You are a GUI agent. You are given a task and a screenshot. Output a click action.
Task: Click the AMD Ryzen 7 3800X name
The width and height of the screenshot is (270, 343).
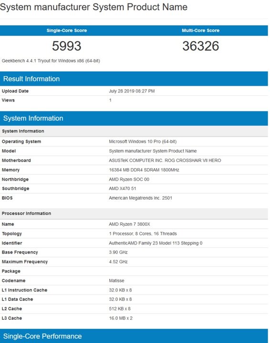coord(129,224)
